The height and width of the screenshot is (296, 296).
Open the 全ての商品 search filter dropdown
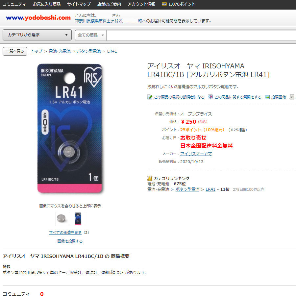(91, 35)
